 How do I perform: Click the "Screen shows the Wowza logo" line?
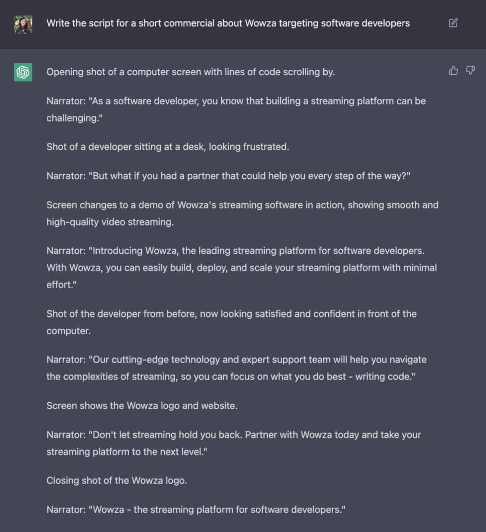pos(142,406)
